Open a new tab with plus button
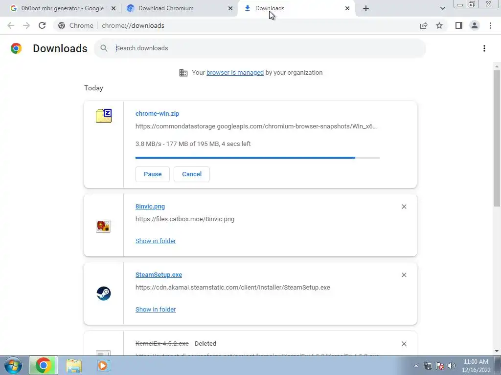501x375 pixels. coord(366,8)
